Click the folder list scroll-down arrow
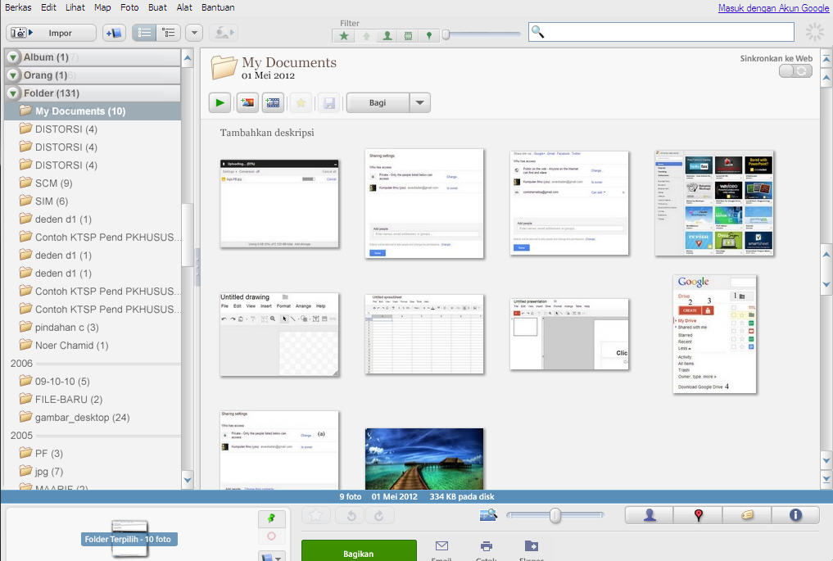This screenshot has width=833, height=561. [x=188, y=480]
